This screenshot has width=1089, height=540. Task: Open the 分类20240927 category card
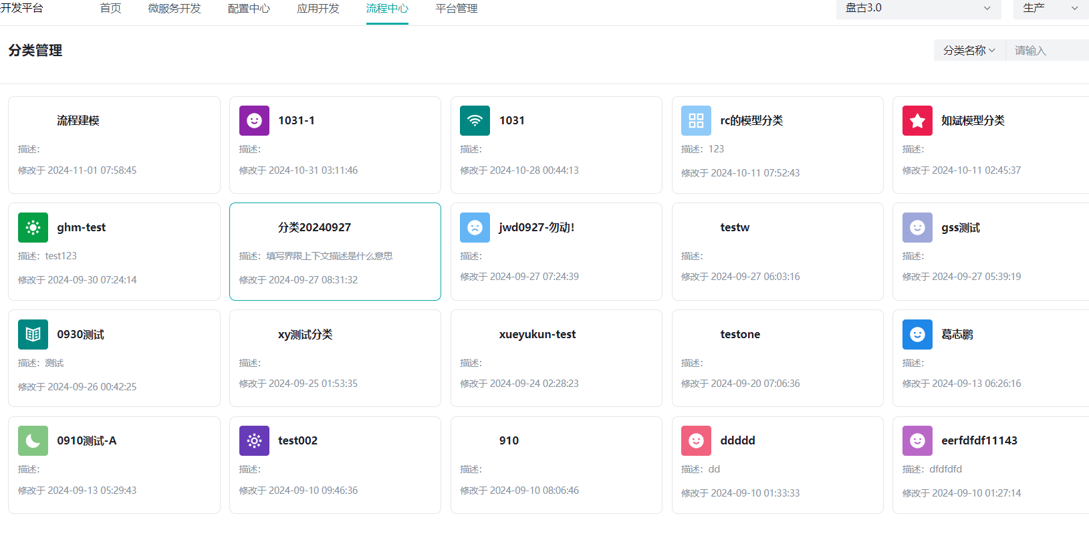pos(335,252)
